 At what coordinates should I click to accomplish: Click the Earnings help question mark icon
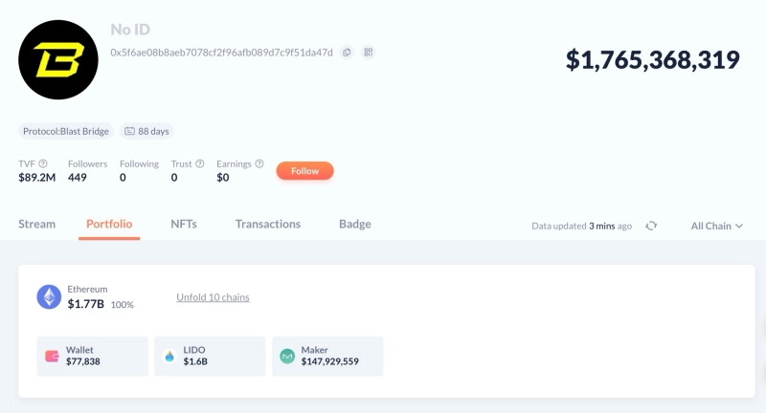click(260, 163)
